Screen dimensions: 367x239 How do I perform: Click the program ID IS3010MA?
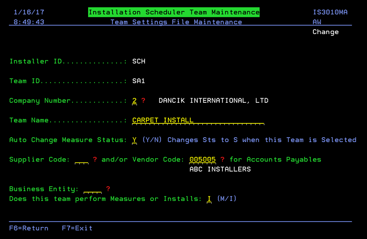[330, 12]
